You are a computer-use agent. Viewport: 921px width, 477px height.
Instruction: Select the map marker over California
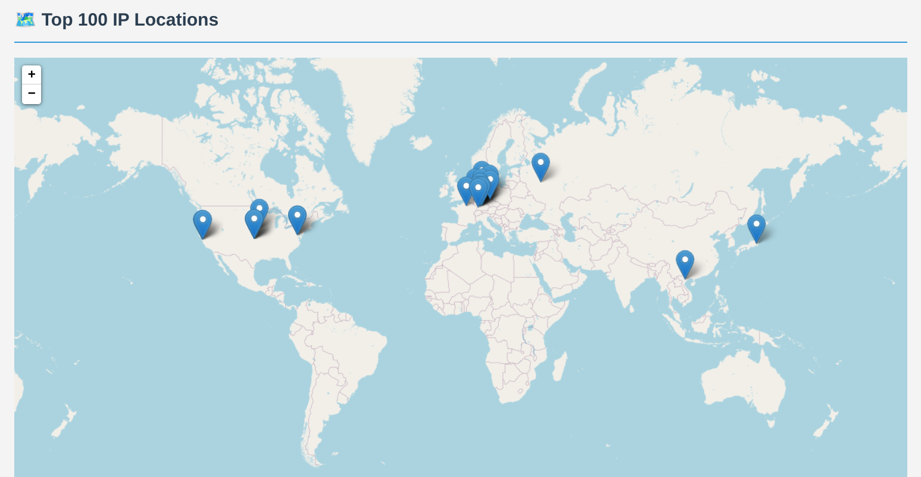click(202, 224)
